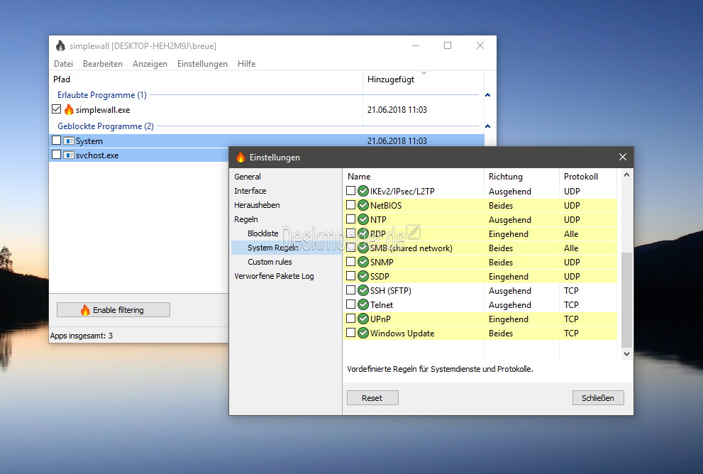The width and height of the screenshot is (703, 474).
Task: Click green check icon for Windows Update rule
Action: coord(363,334)
